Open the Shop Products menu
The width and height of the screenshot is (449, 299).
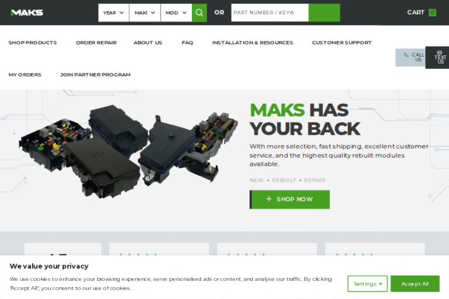33,43
